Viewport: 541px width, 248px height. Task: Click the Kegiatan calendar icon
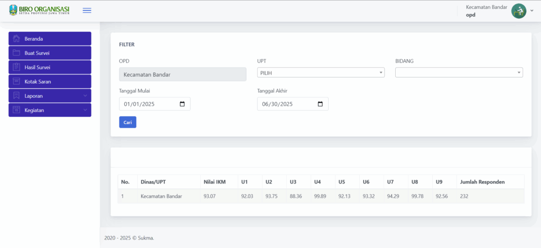coord(16,110)
